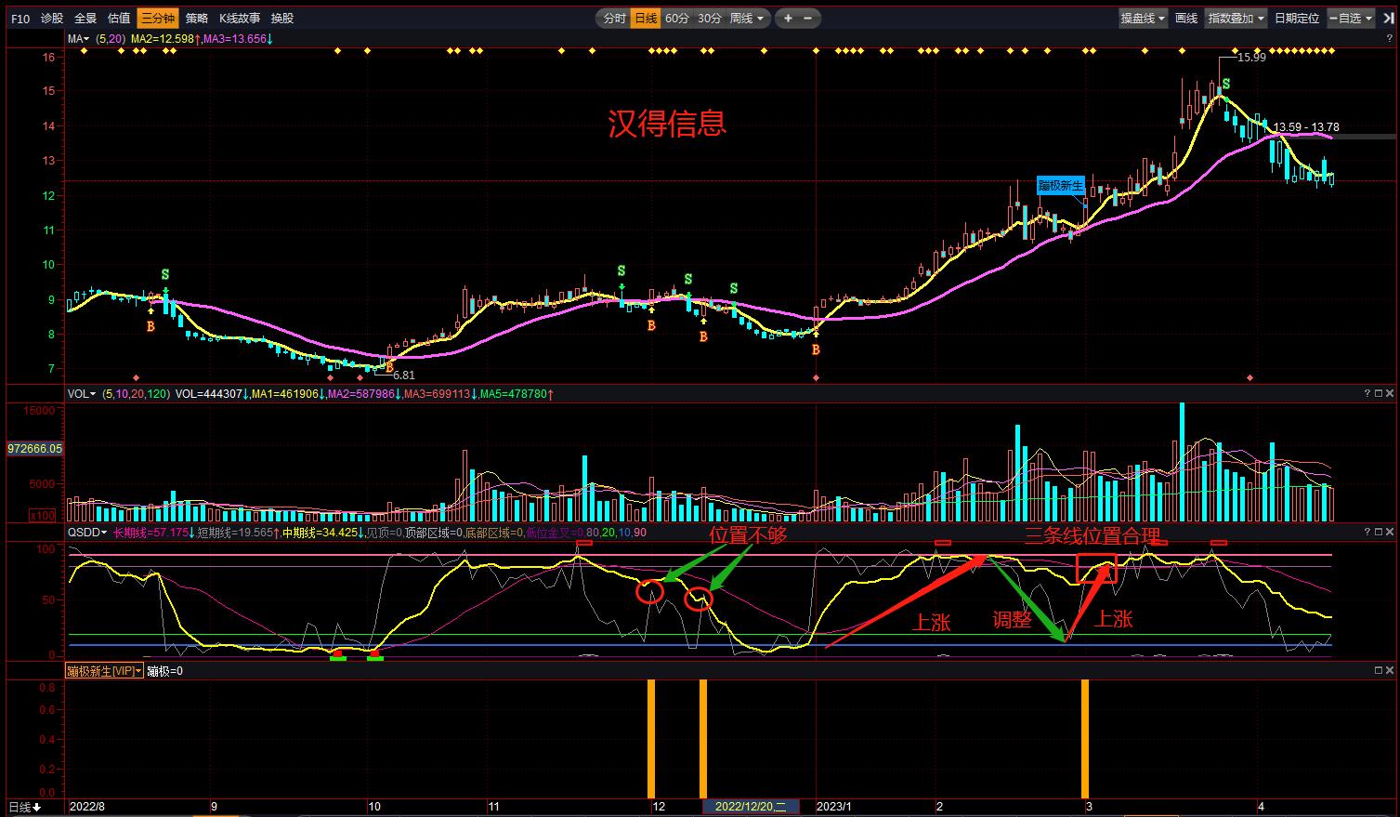Click the green S sell signal near 15.99
1400x817 pixels.
pyautogui.click(x=1226, y=84)
